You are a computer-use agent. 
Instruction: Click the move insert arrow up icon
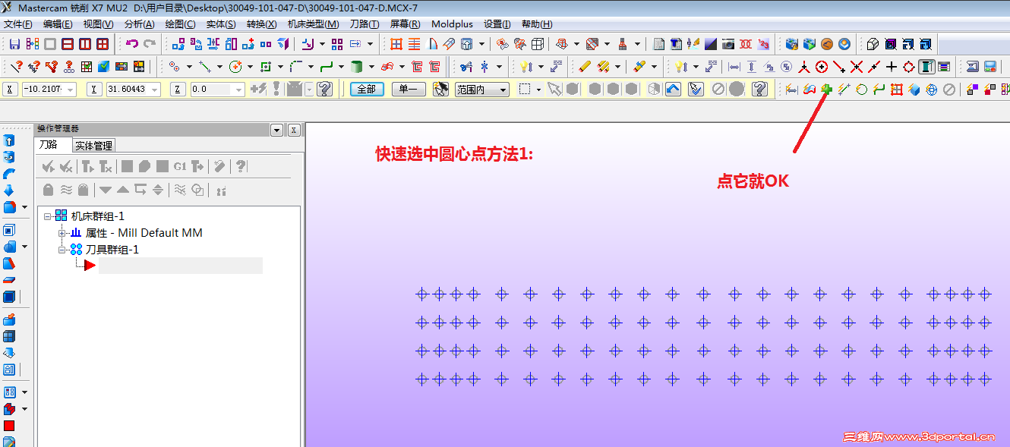point(123,190)
